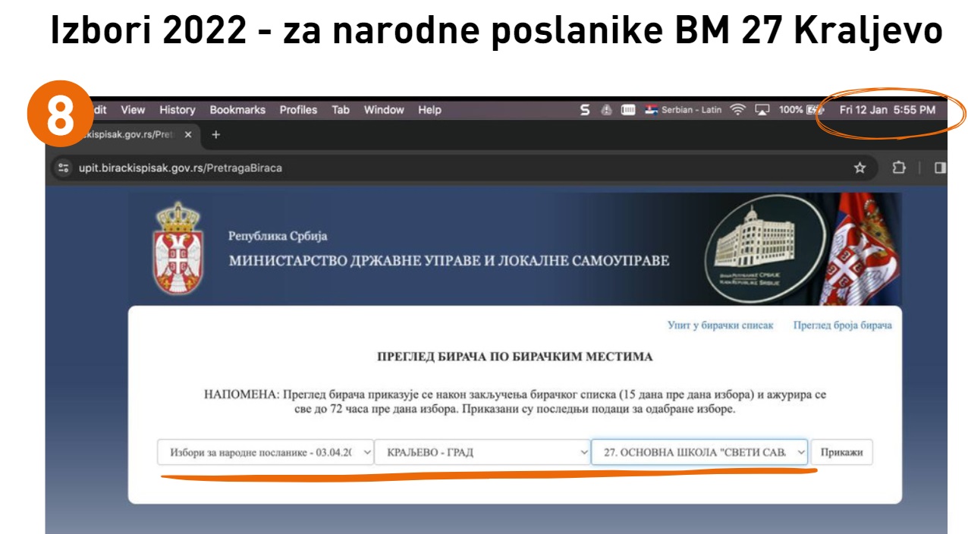This screenshot has width=968, height=534.
Task: Bookmark this page with the star icon
Action: 860,168
